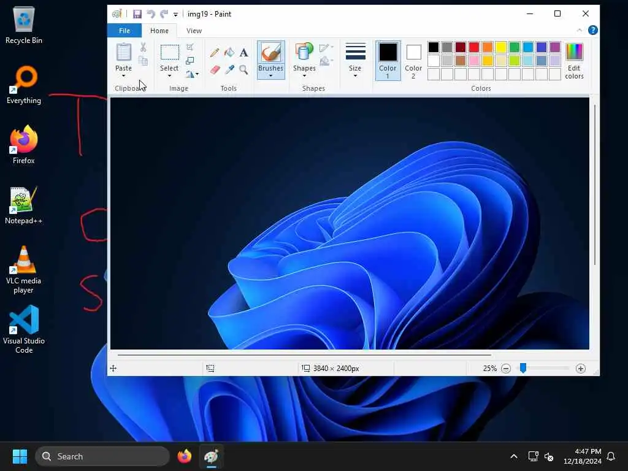Expand the Brushes dropdown arrow
The width and height of the screenshot is (628, 471).
270,75
